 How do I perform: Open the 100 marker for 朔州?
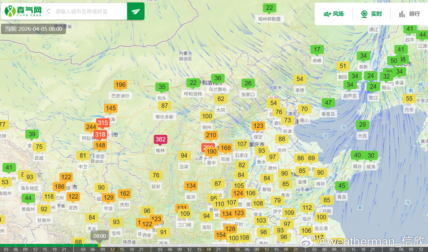(207, 117)
